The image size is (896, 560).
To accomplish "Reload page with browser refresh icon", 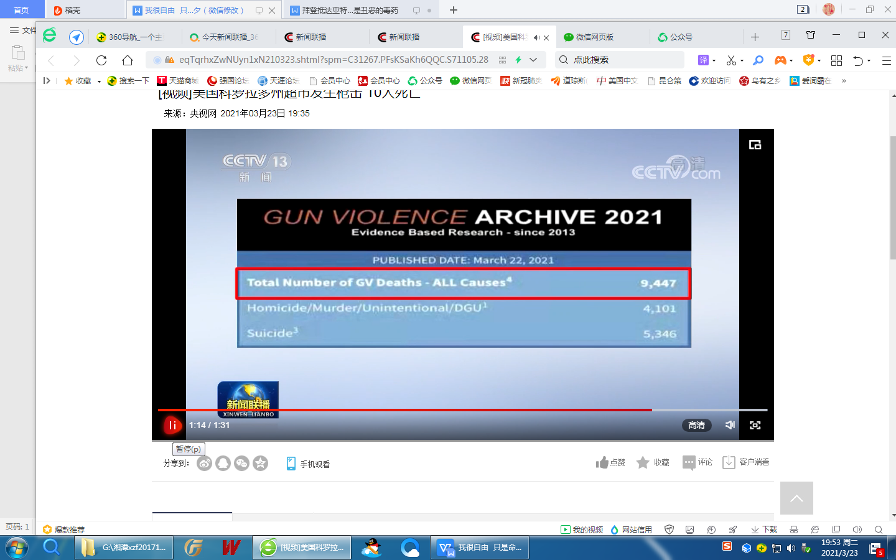I will pyautogui.click(x=101, y=60).
